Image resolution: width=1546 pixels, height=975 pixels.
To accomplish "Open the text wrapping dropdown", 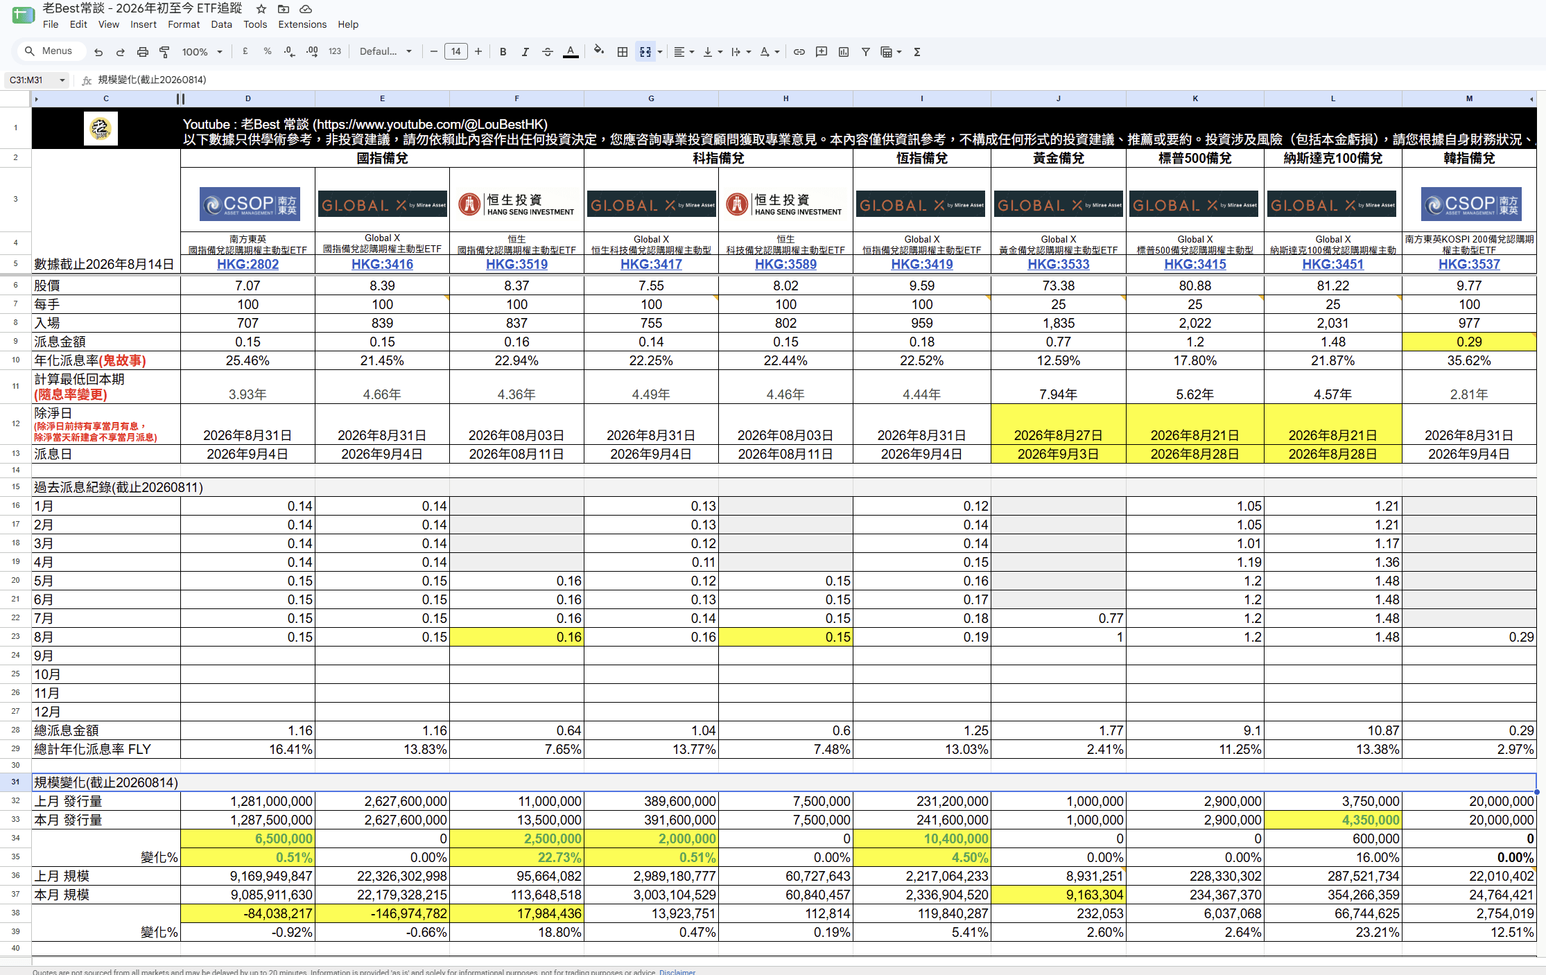I will coord(741,52).
